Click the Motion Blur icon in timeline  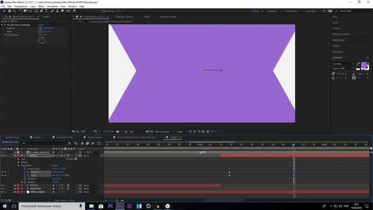pyautogui.click(x=93, y=143)
